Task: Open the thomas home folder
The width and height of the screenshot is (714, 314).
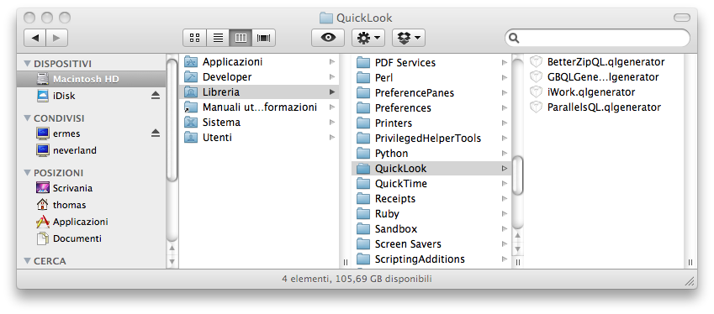Action: (x=92, y=205)
